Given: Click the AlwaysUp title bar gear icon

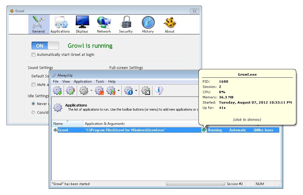Looking at the screenshot, I should click(54, 75).
